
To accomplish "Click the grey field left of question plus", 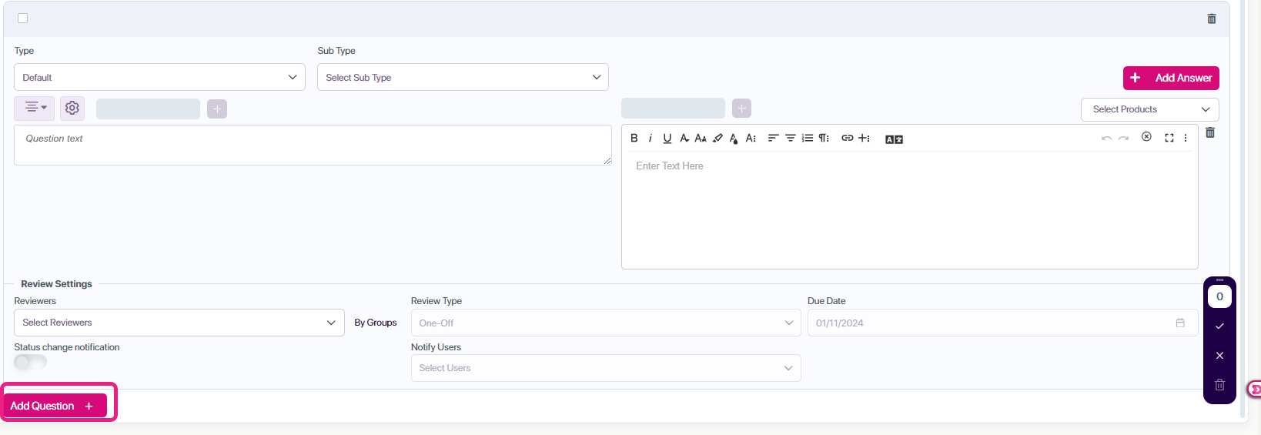I will point(148,109).
